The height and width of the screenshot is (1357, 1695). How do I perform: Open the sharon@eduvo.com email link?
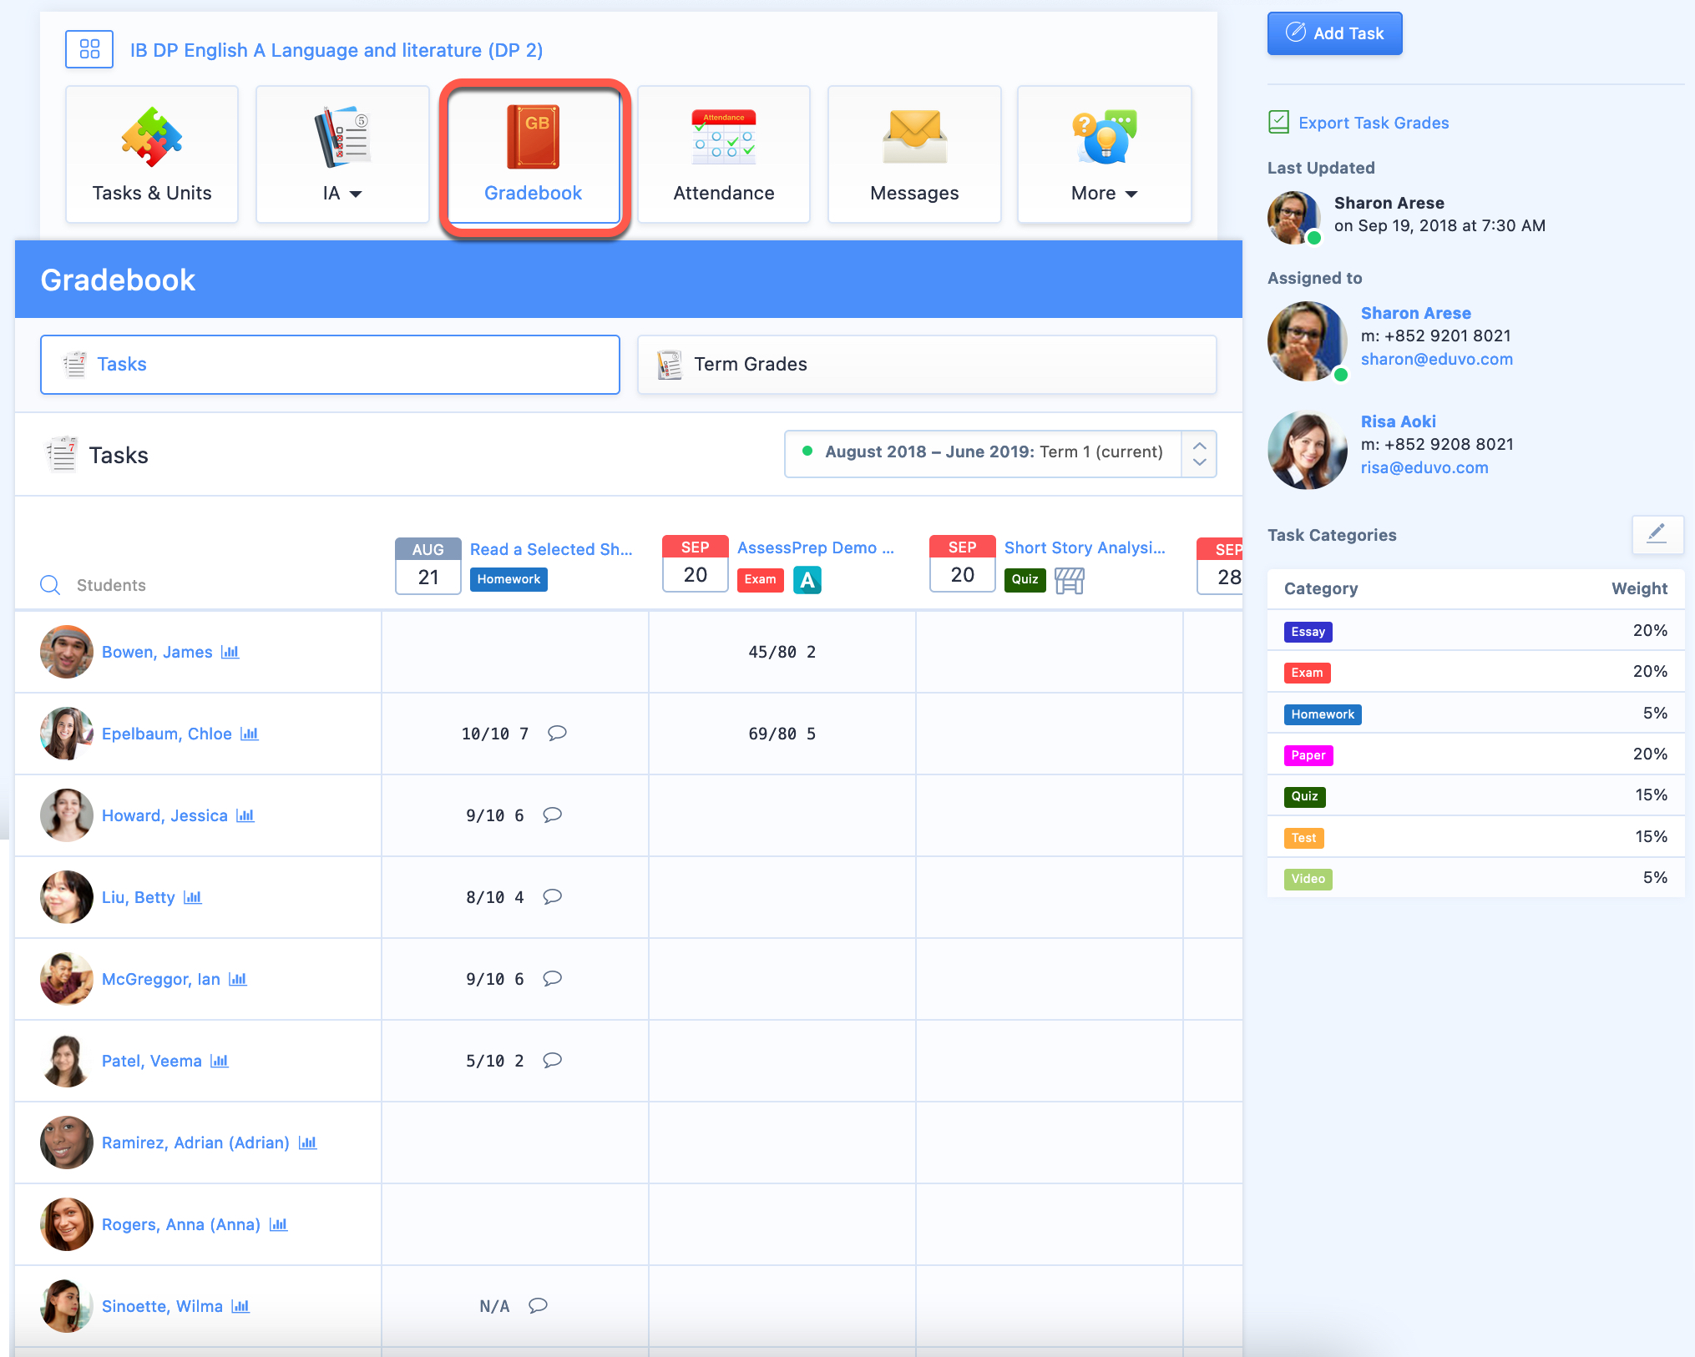(x=1436, y=359)
